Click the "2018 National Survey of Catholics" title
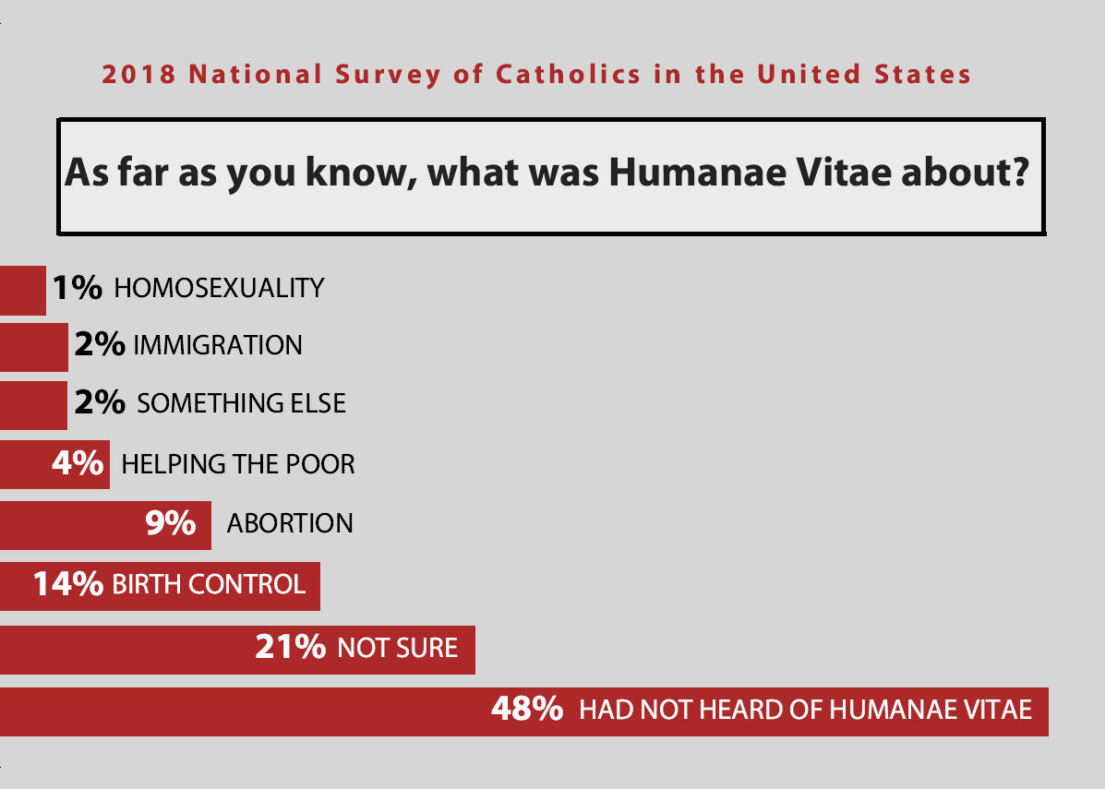 click(x=536, y=75)
